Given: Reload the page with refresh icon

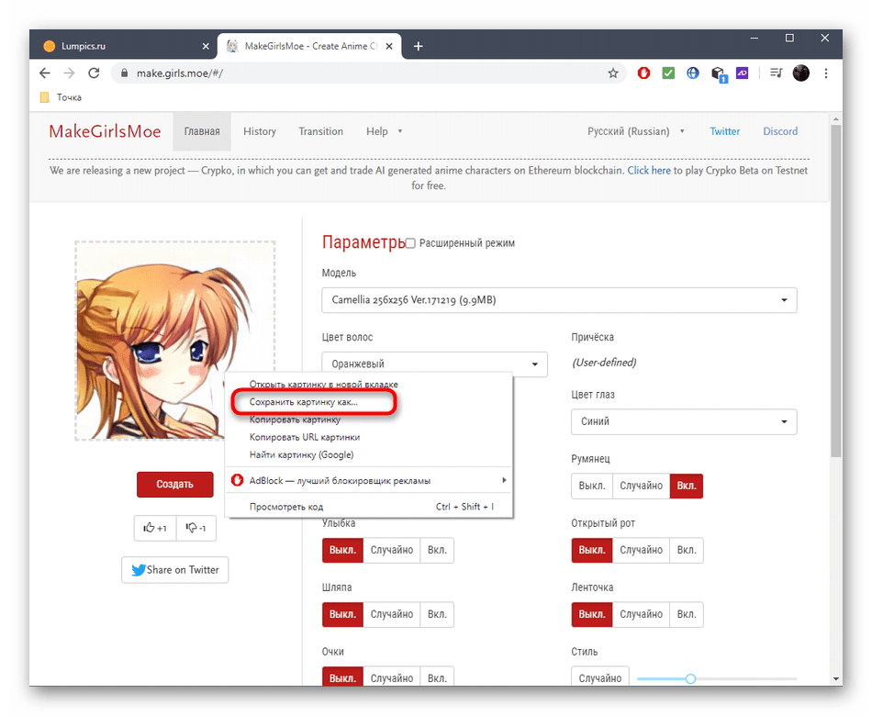Looking at the screenshot, I should [x=95, y=73].
